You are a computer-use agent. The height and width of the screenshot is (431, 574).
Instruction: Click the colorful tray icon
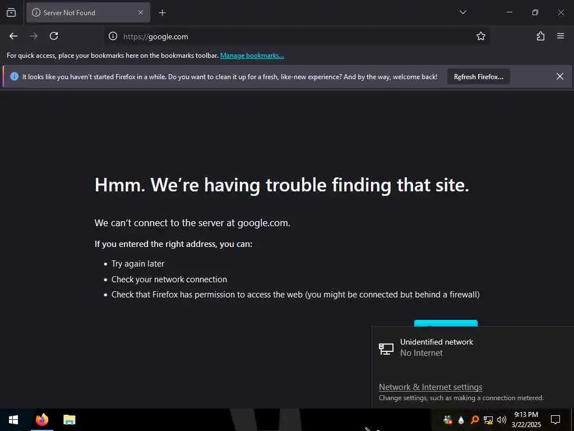(447, 420)
